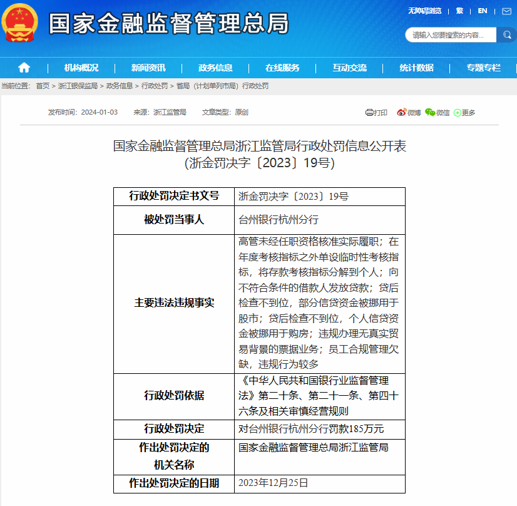The width and height of the screenshot is (517, 506).
Task: Open the mail envelope icon
Action: pos(506,11)
